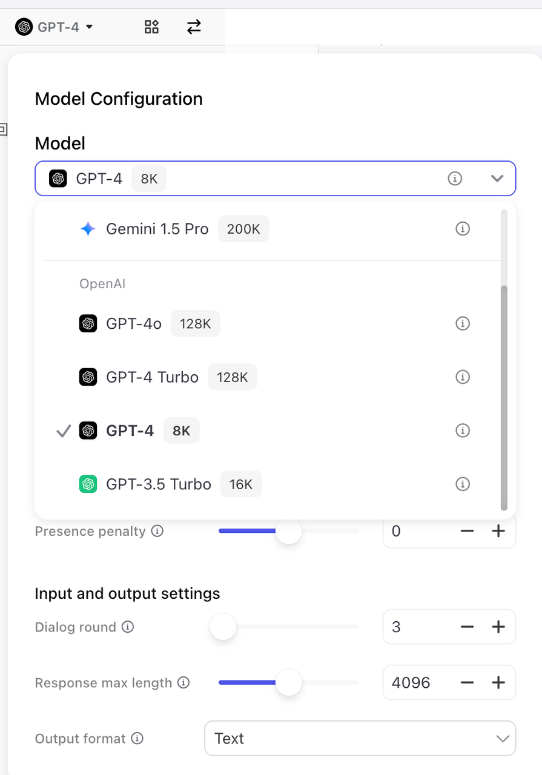Collapse the Model selection dropdown chevron
Viewport: 542px width, 775px height.
[497, 179]
